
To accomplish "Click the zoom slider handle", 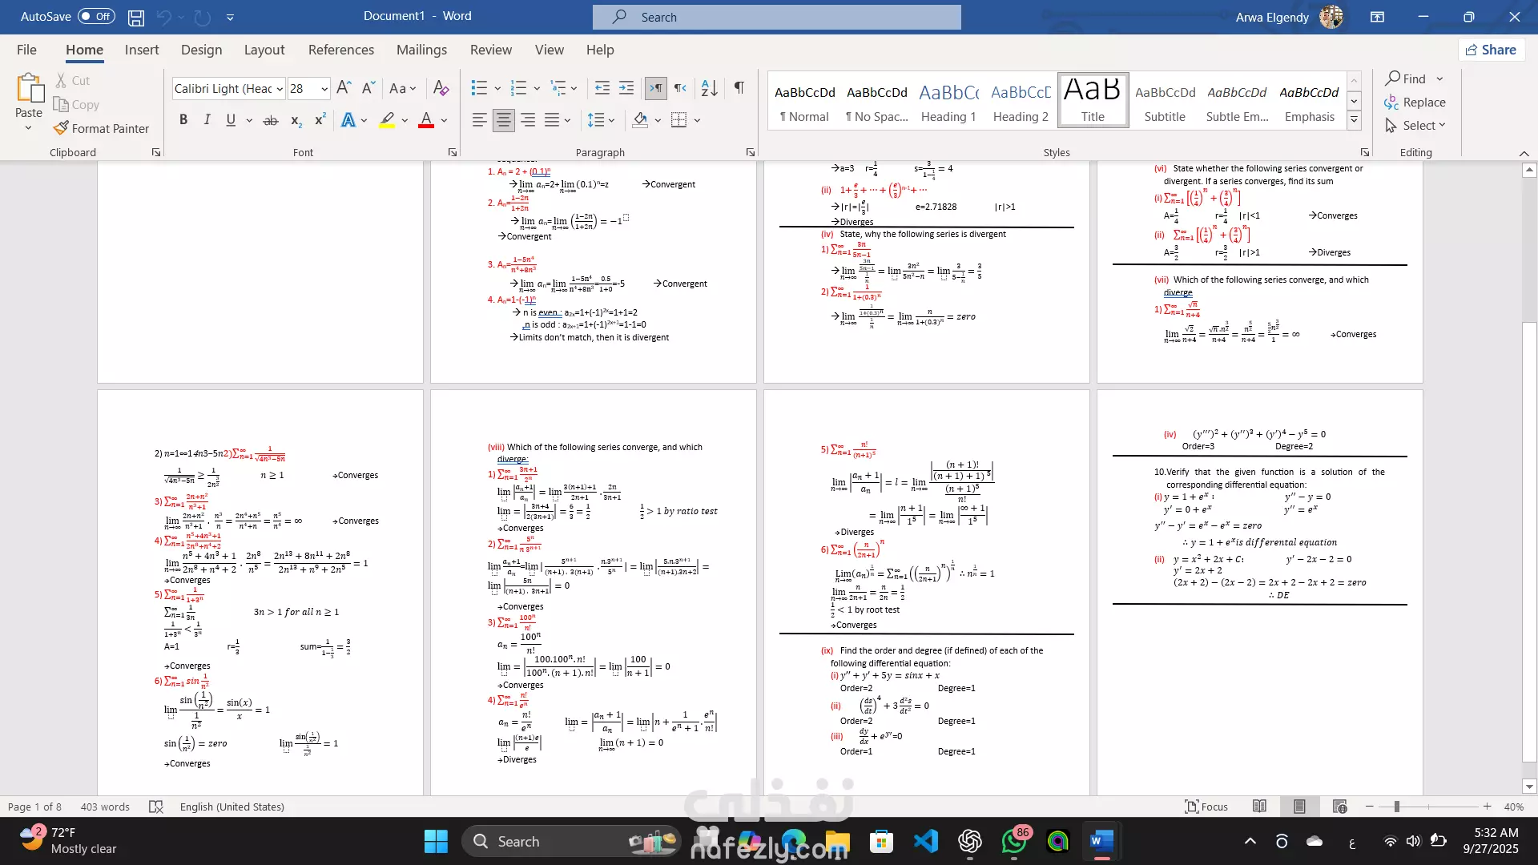I will tap(1396, 807).
